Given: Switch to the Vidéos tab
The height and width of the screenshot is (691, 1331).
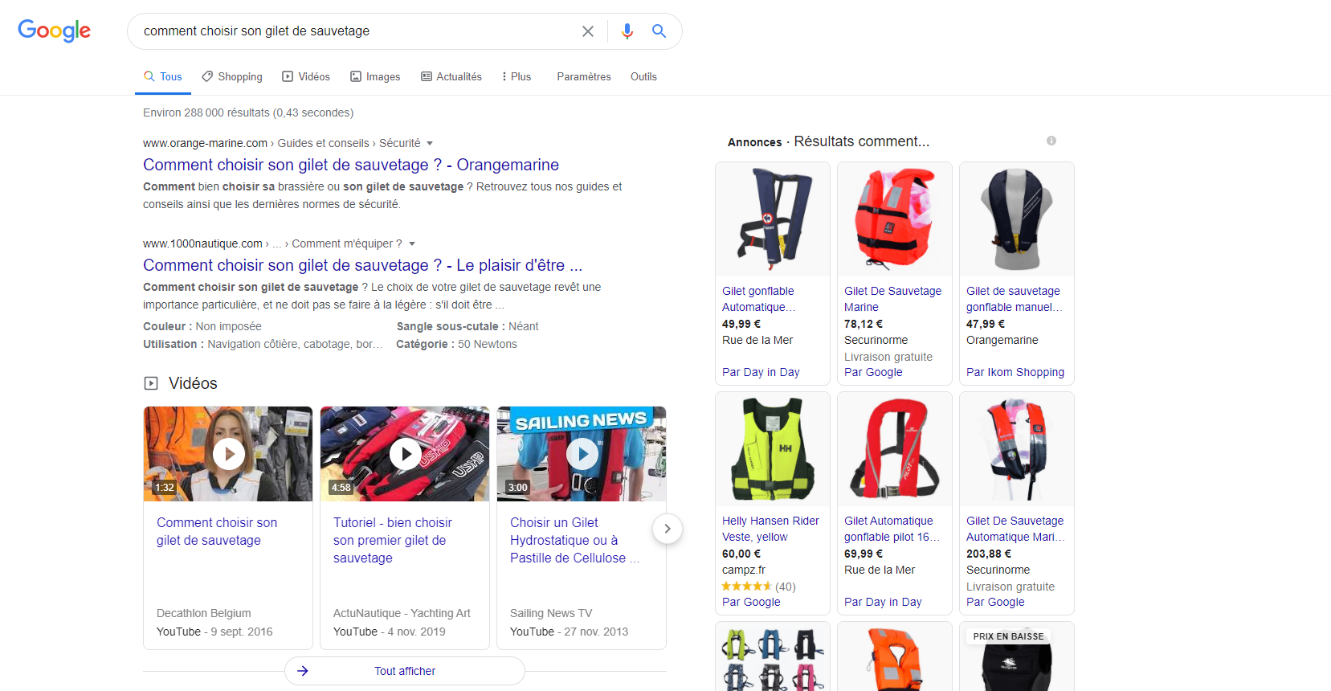Looking at the screenshot, I should 306,77.
